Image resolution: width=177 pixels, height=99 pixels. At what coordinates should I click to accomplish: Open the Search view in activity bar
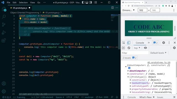click(x=4, y=17)
